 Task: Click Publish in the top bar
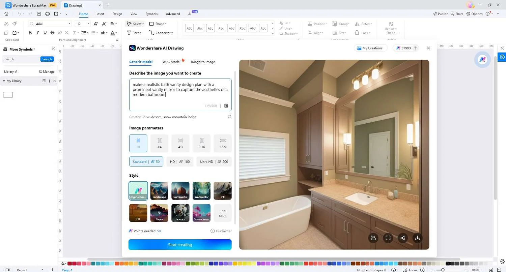[441, 14]
